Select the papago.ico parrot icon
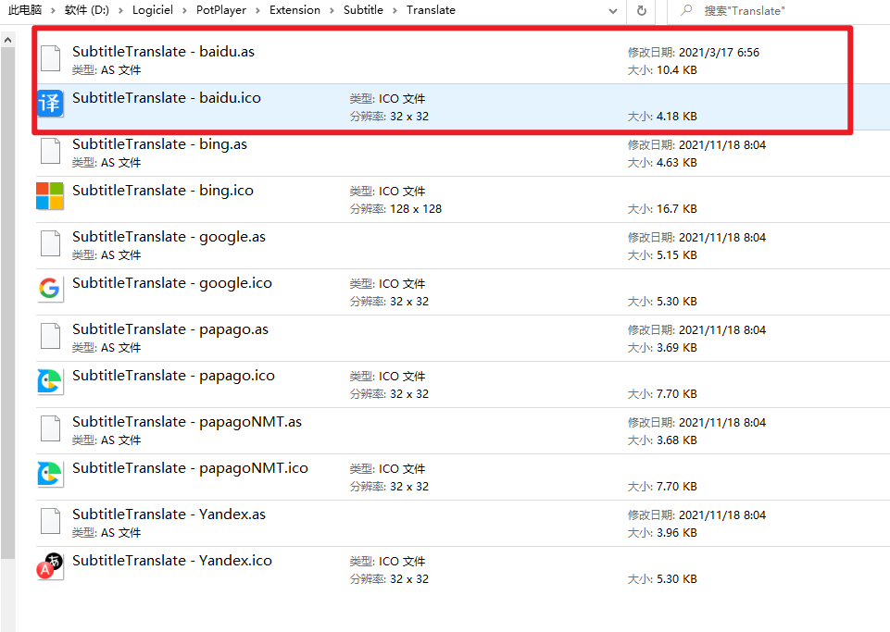The image size is (890, 632). click(x=50, y=381)
